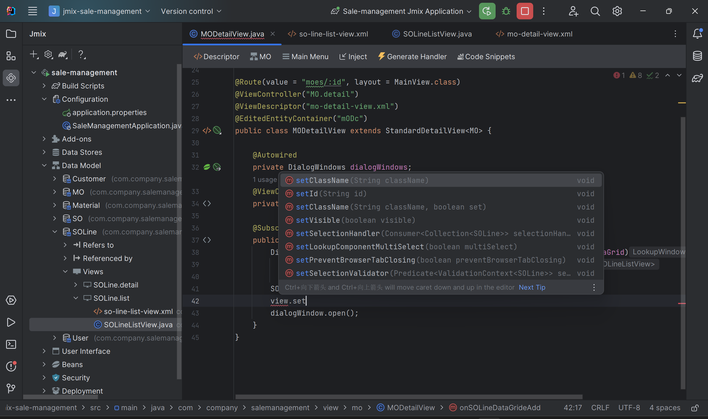
Task: Collapse the Configuration node
Action: 44,99
